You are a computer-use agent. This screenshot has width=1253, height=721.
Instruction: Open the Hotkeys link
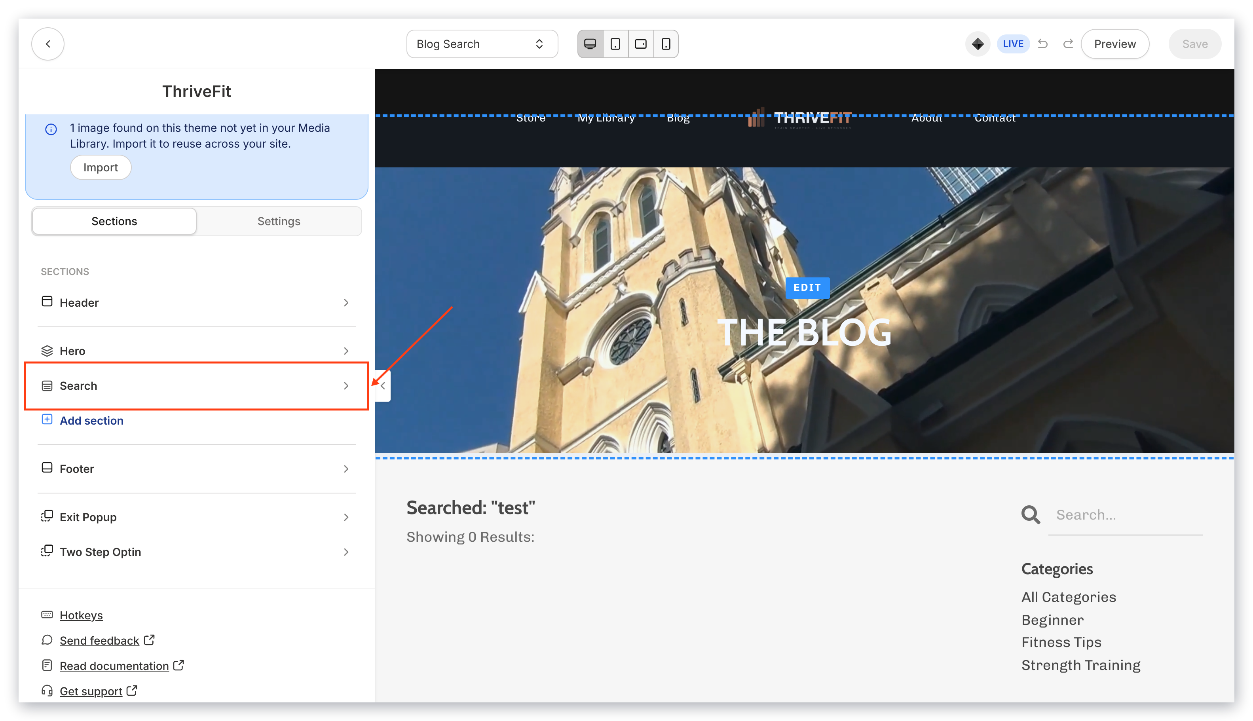pos(81,615)
